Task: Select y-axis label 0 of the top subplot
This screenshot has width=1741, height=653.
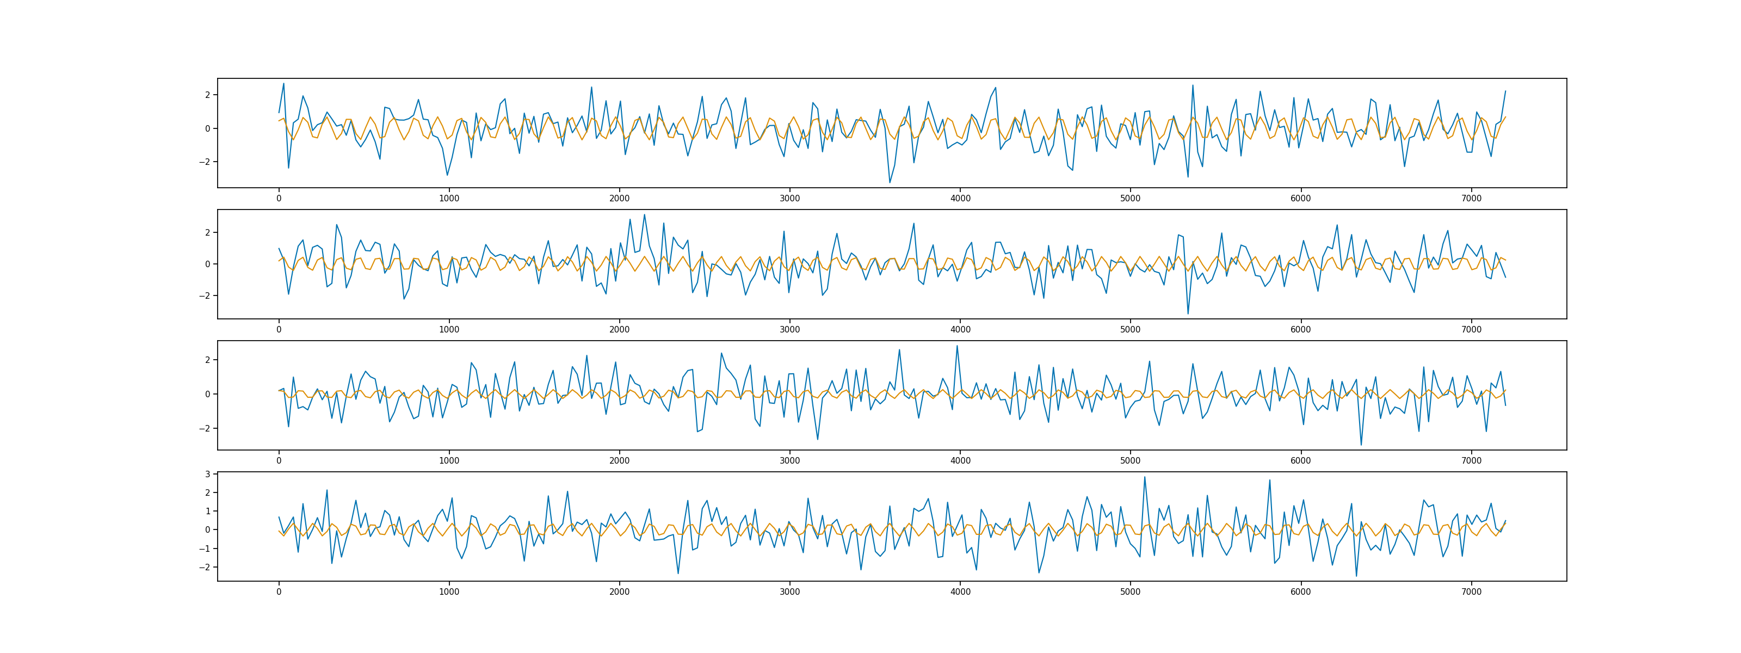Action: [x=207, y=128]
